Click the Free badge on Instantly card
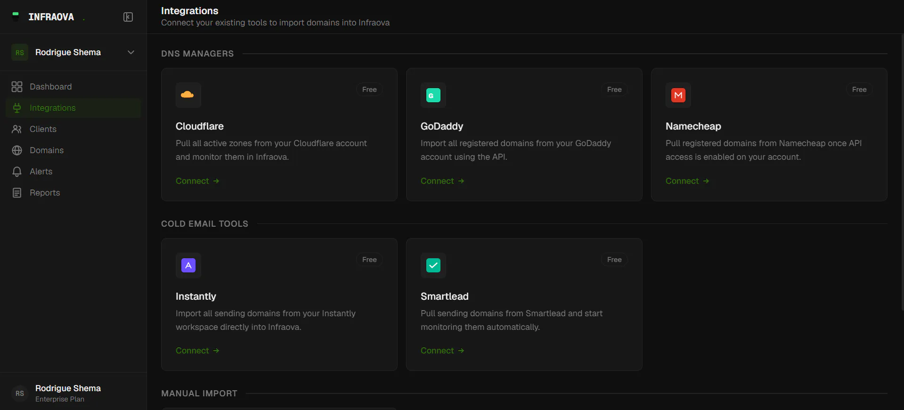Screen dimensions: 904x410 tap(369, 260)
